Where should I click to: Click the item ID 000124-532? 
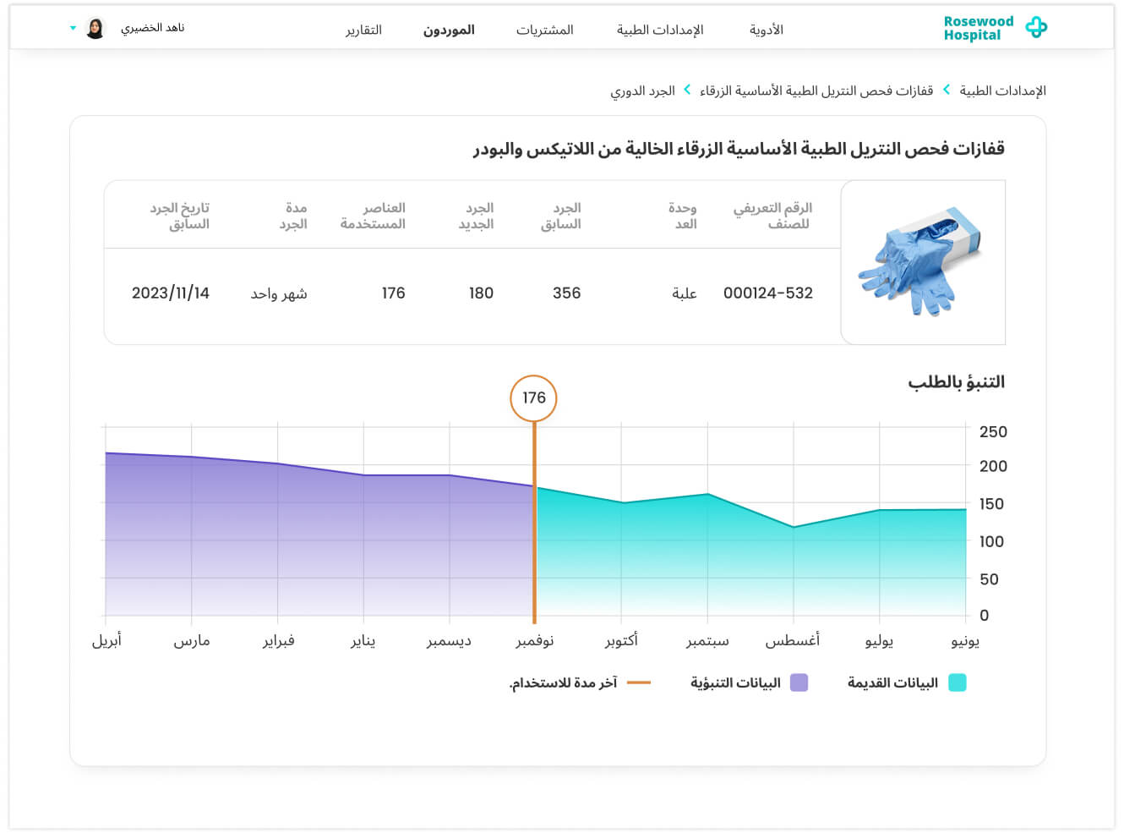tap(767, 293)
